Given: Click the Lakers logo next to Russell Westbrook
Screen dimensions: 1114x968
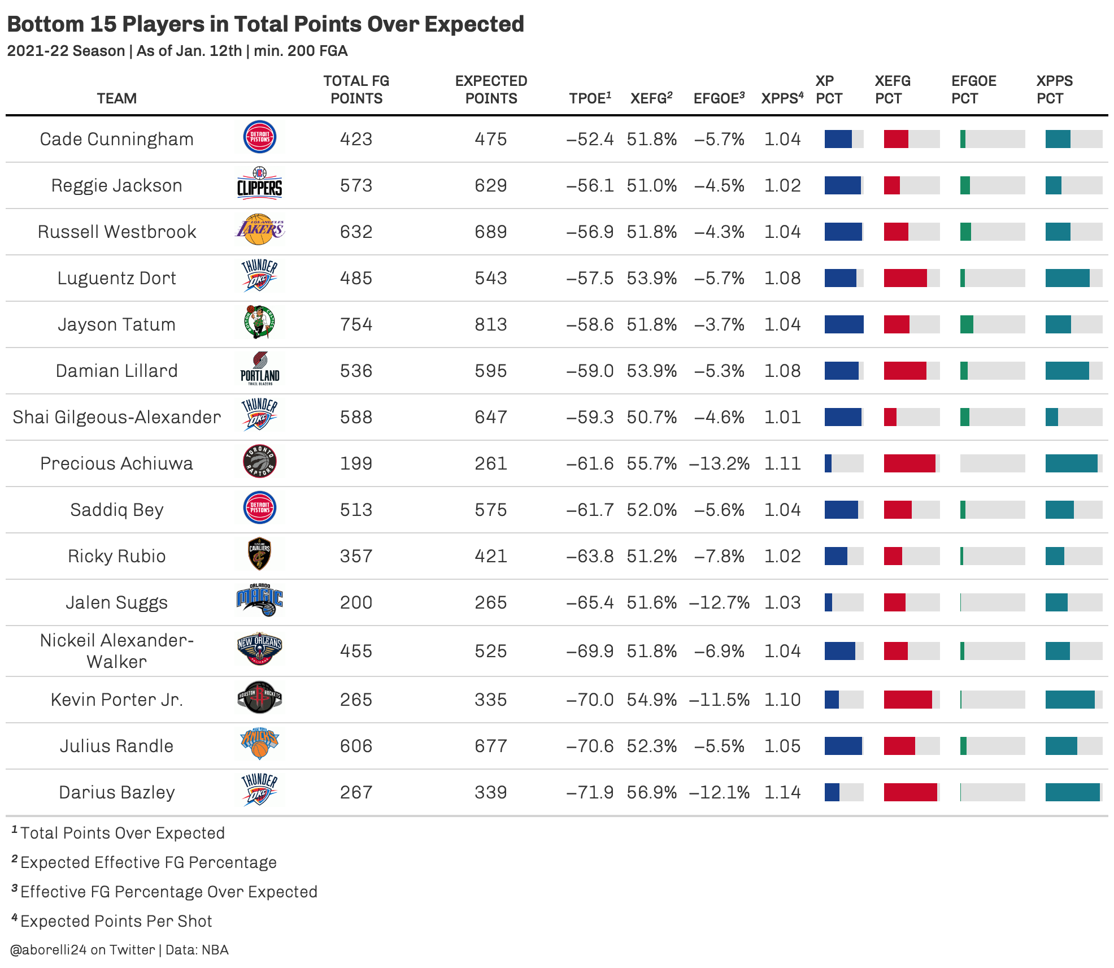Looking at the screenshot, I should (x=259, y=229).
